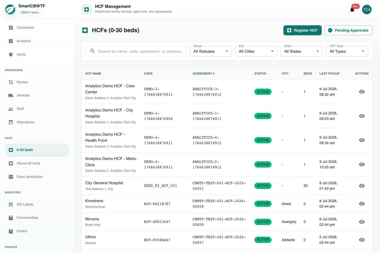Click the Alerts sidebar icon
This screenshot has height=253, width=380.
click(11, 55)
